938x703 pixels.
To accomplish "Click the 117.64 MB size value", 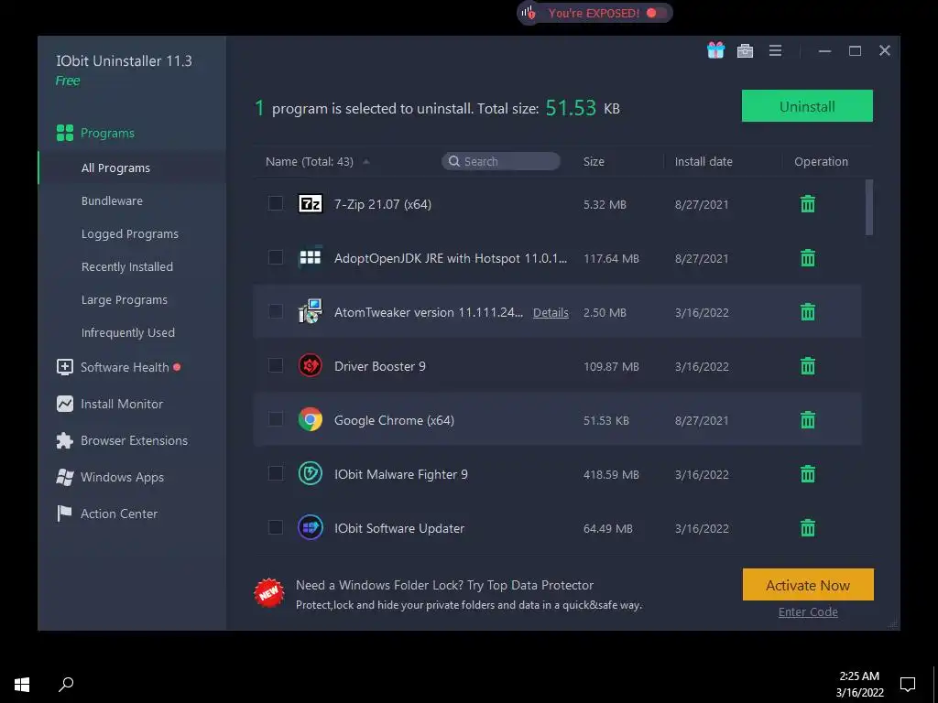I will [x=611, y=259].
